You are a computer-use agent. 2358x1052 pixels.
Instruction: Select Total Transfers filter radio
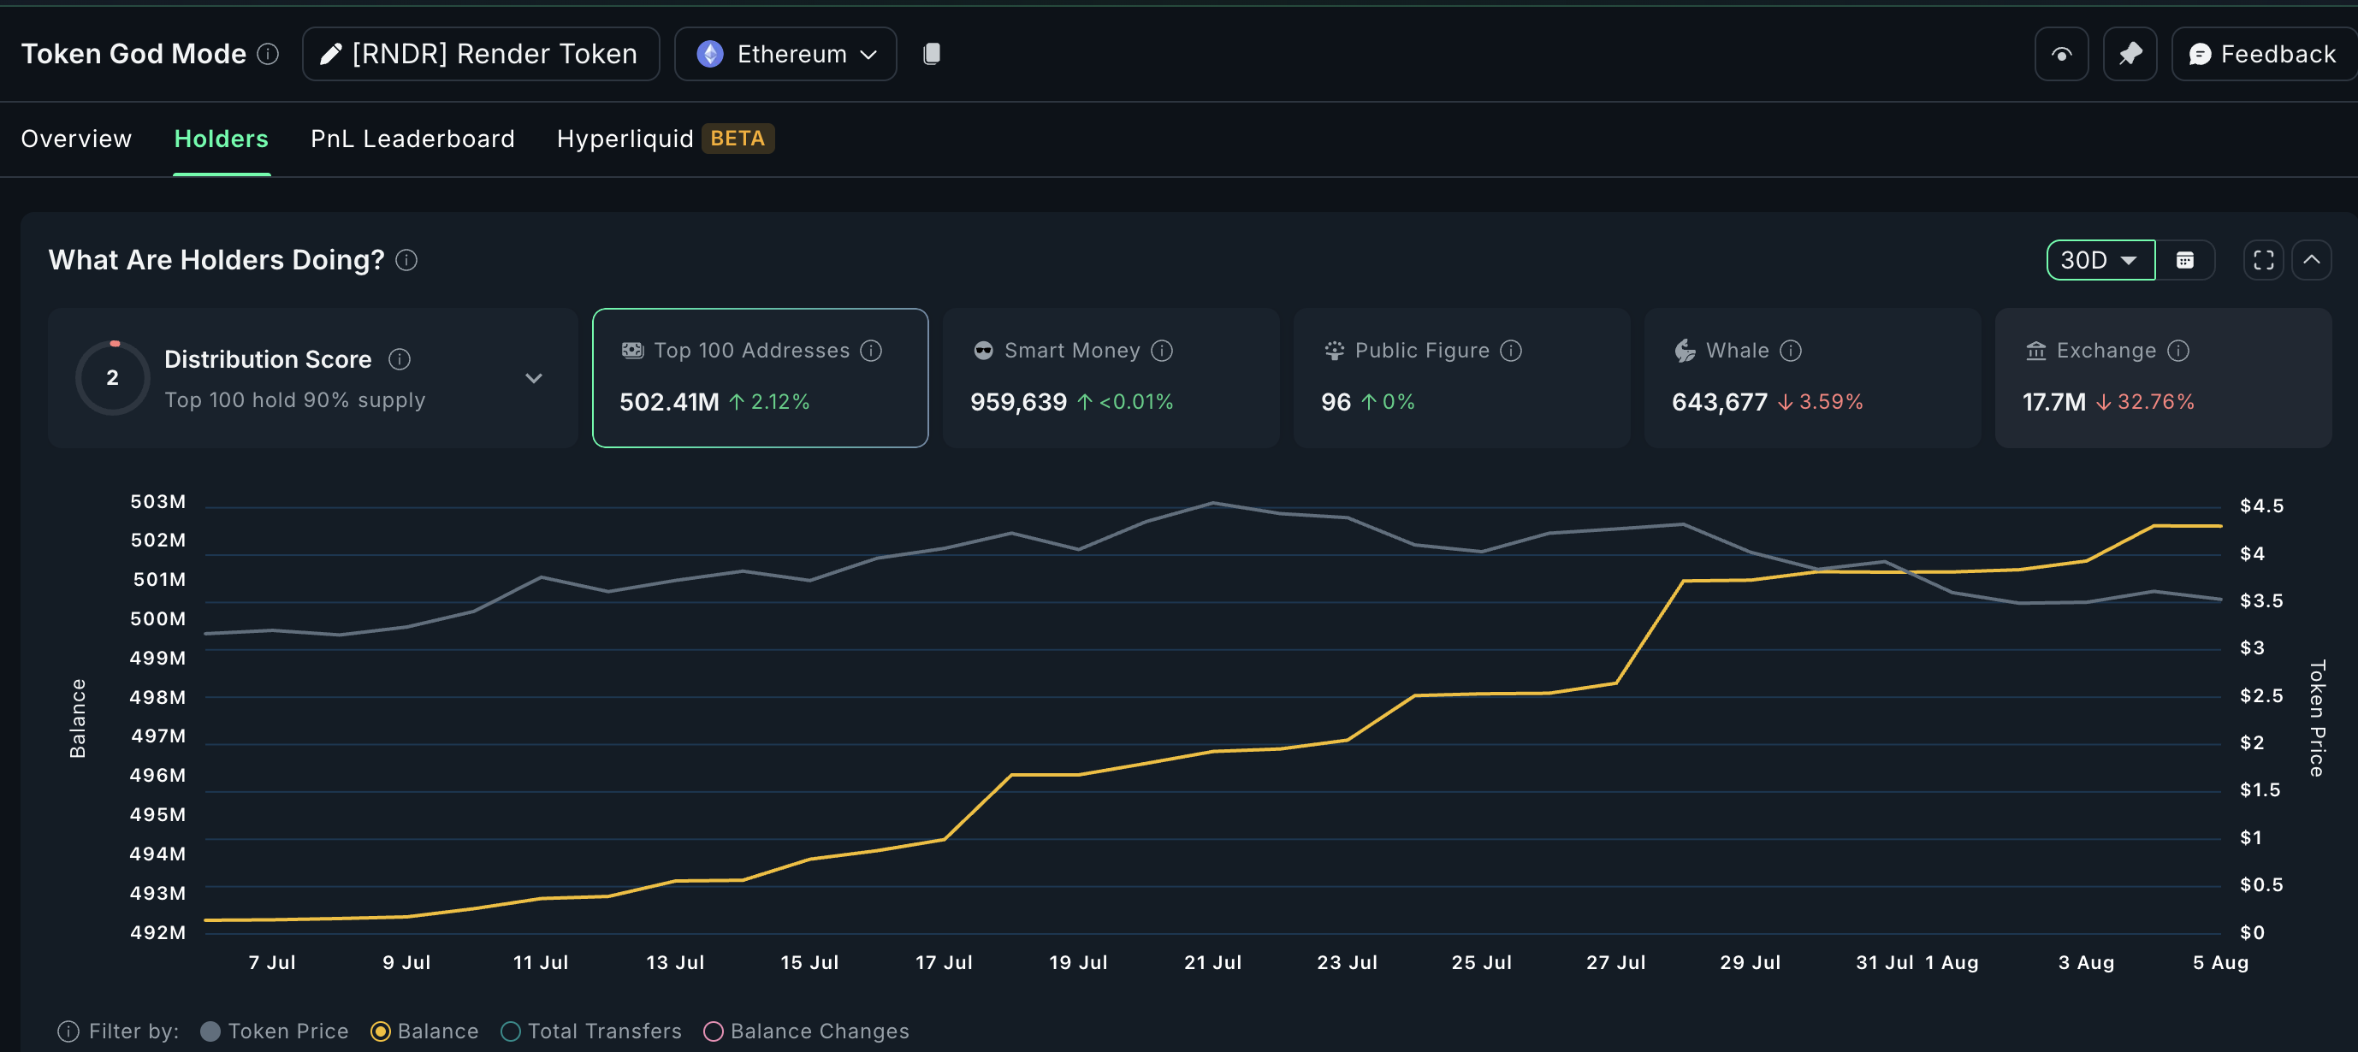pyautogui.click(x=511, y=1031)
